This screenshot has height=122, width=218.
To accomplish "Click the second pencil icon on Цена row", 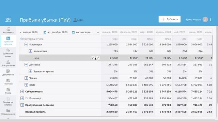I will (98, 58).
